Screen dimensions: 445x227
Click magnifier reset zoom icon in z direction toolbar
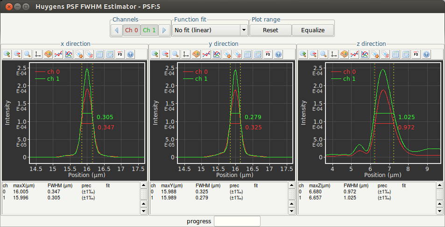pyautogui.click(x=324, y=54)
